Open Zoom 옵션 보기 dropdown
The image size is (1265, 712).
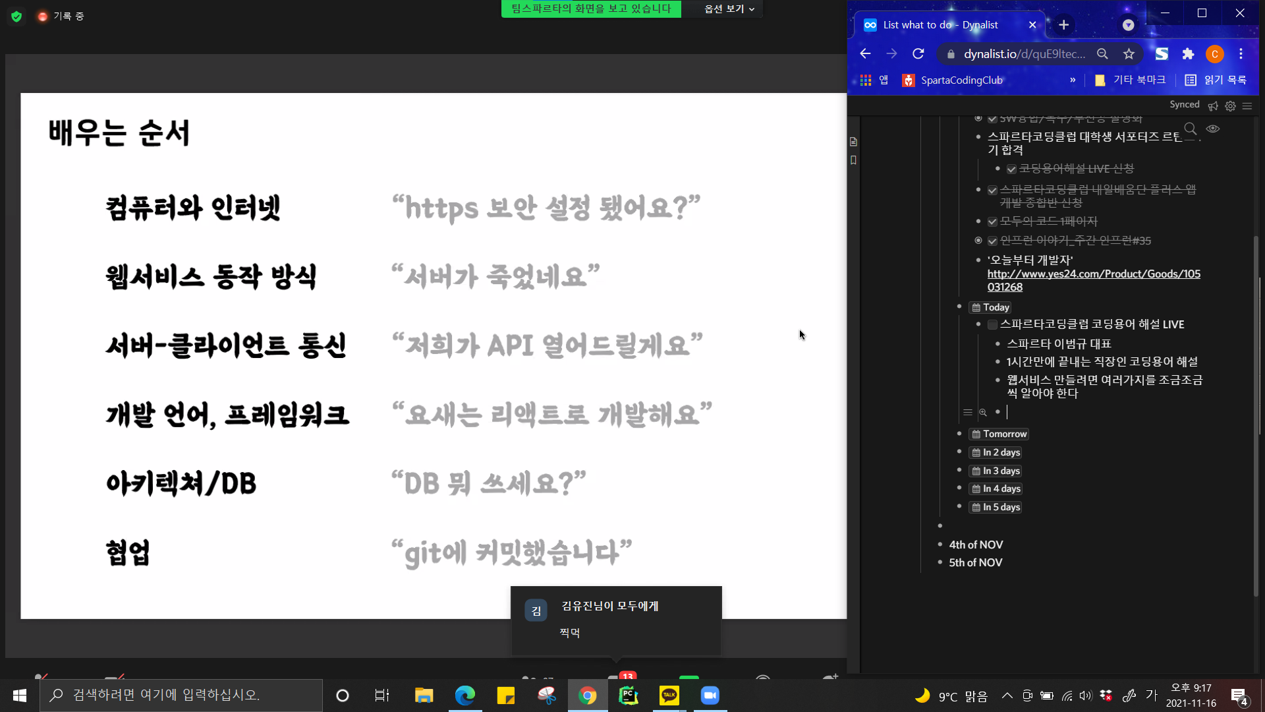(x=729, y=9)
